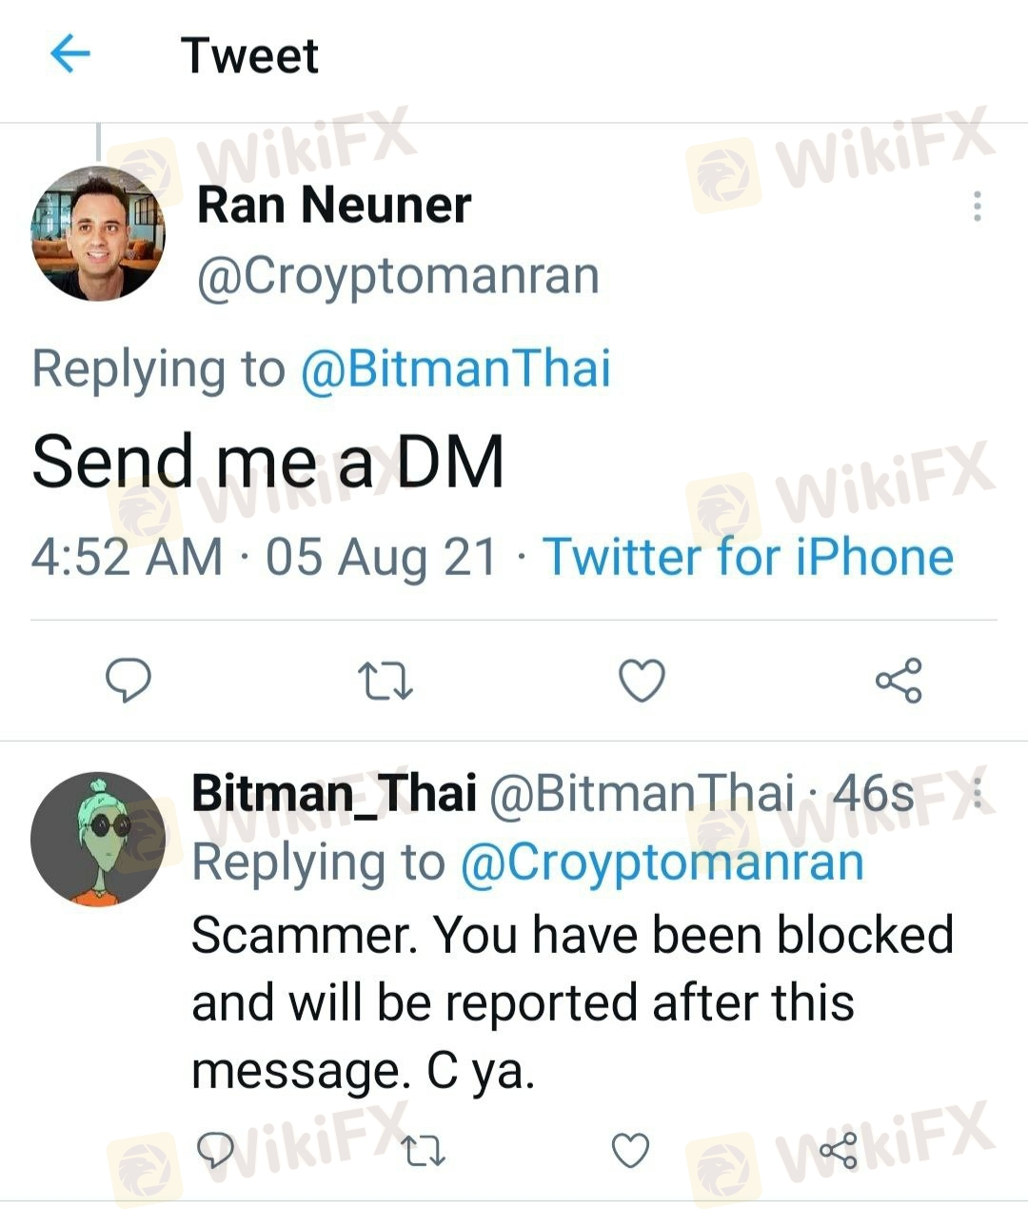The image size is (1028, 1209).
Task: Share the Send me a DM tweet
Action: pos(899,680)
